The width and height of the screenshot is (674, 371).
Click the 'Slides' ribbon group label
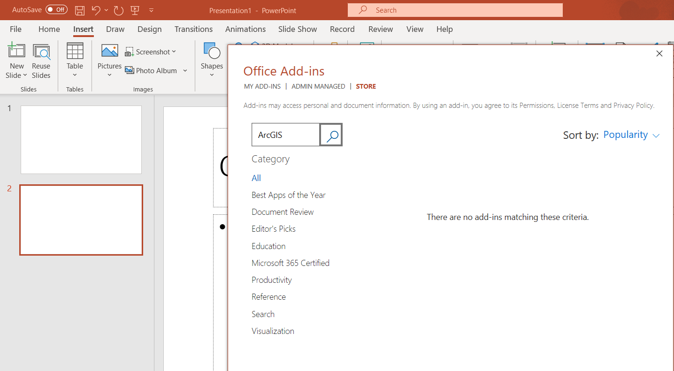(x=29, y=89)
